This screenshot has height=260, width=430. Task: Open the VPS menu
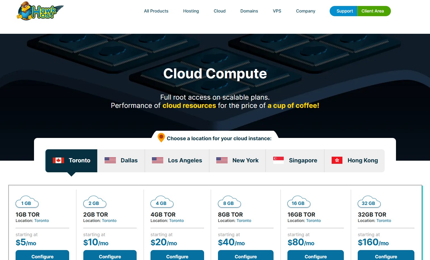tap(277, 11)
